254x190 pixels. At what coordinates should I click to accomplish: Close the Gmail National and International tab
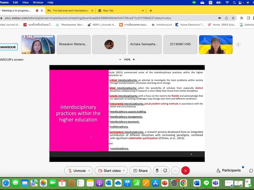(x=92, y=11)
